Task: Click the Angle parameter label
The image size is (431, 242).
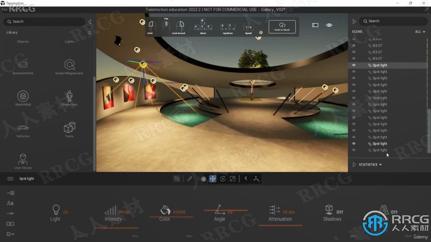Action: (x=220, y=219)
